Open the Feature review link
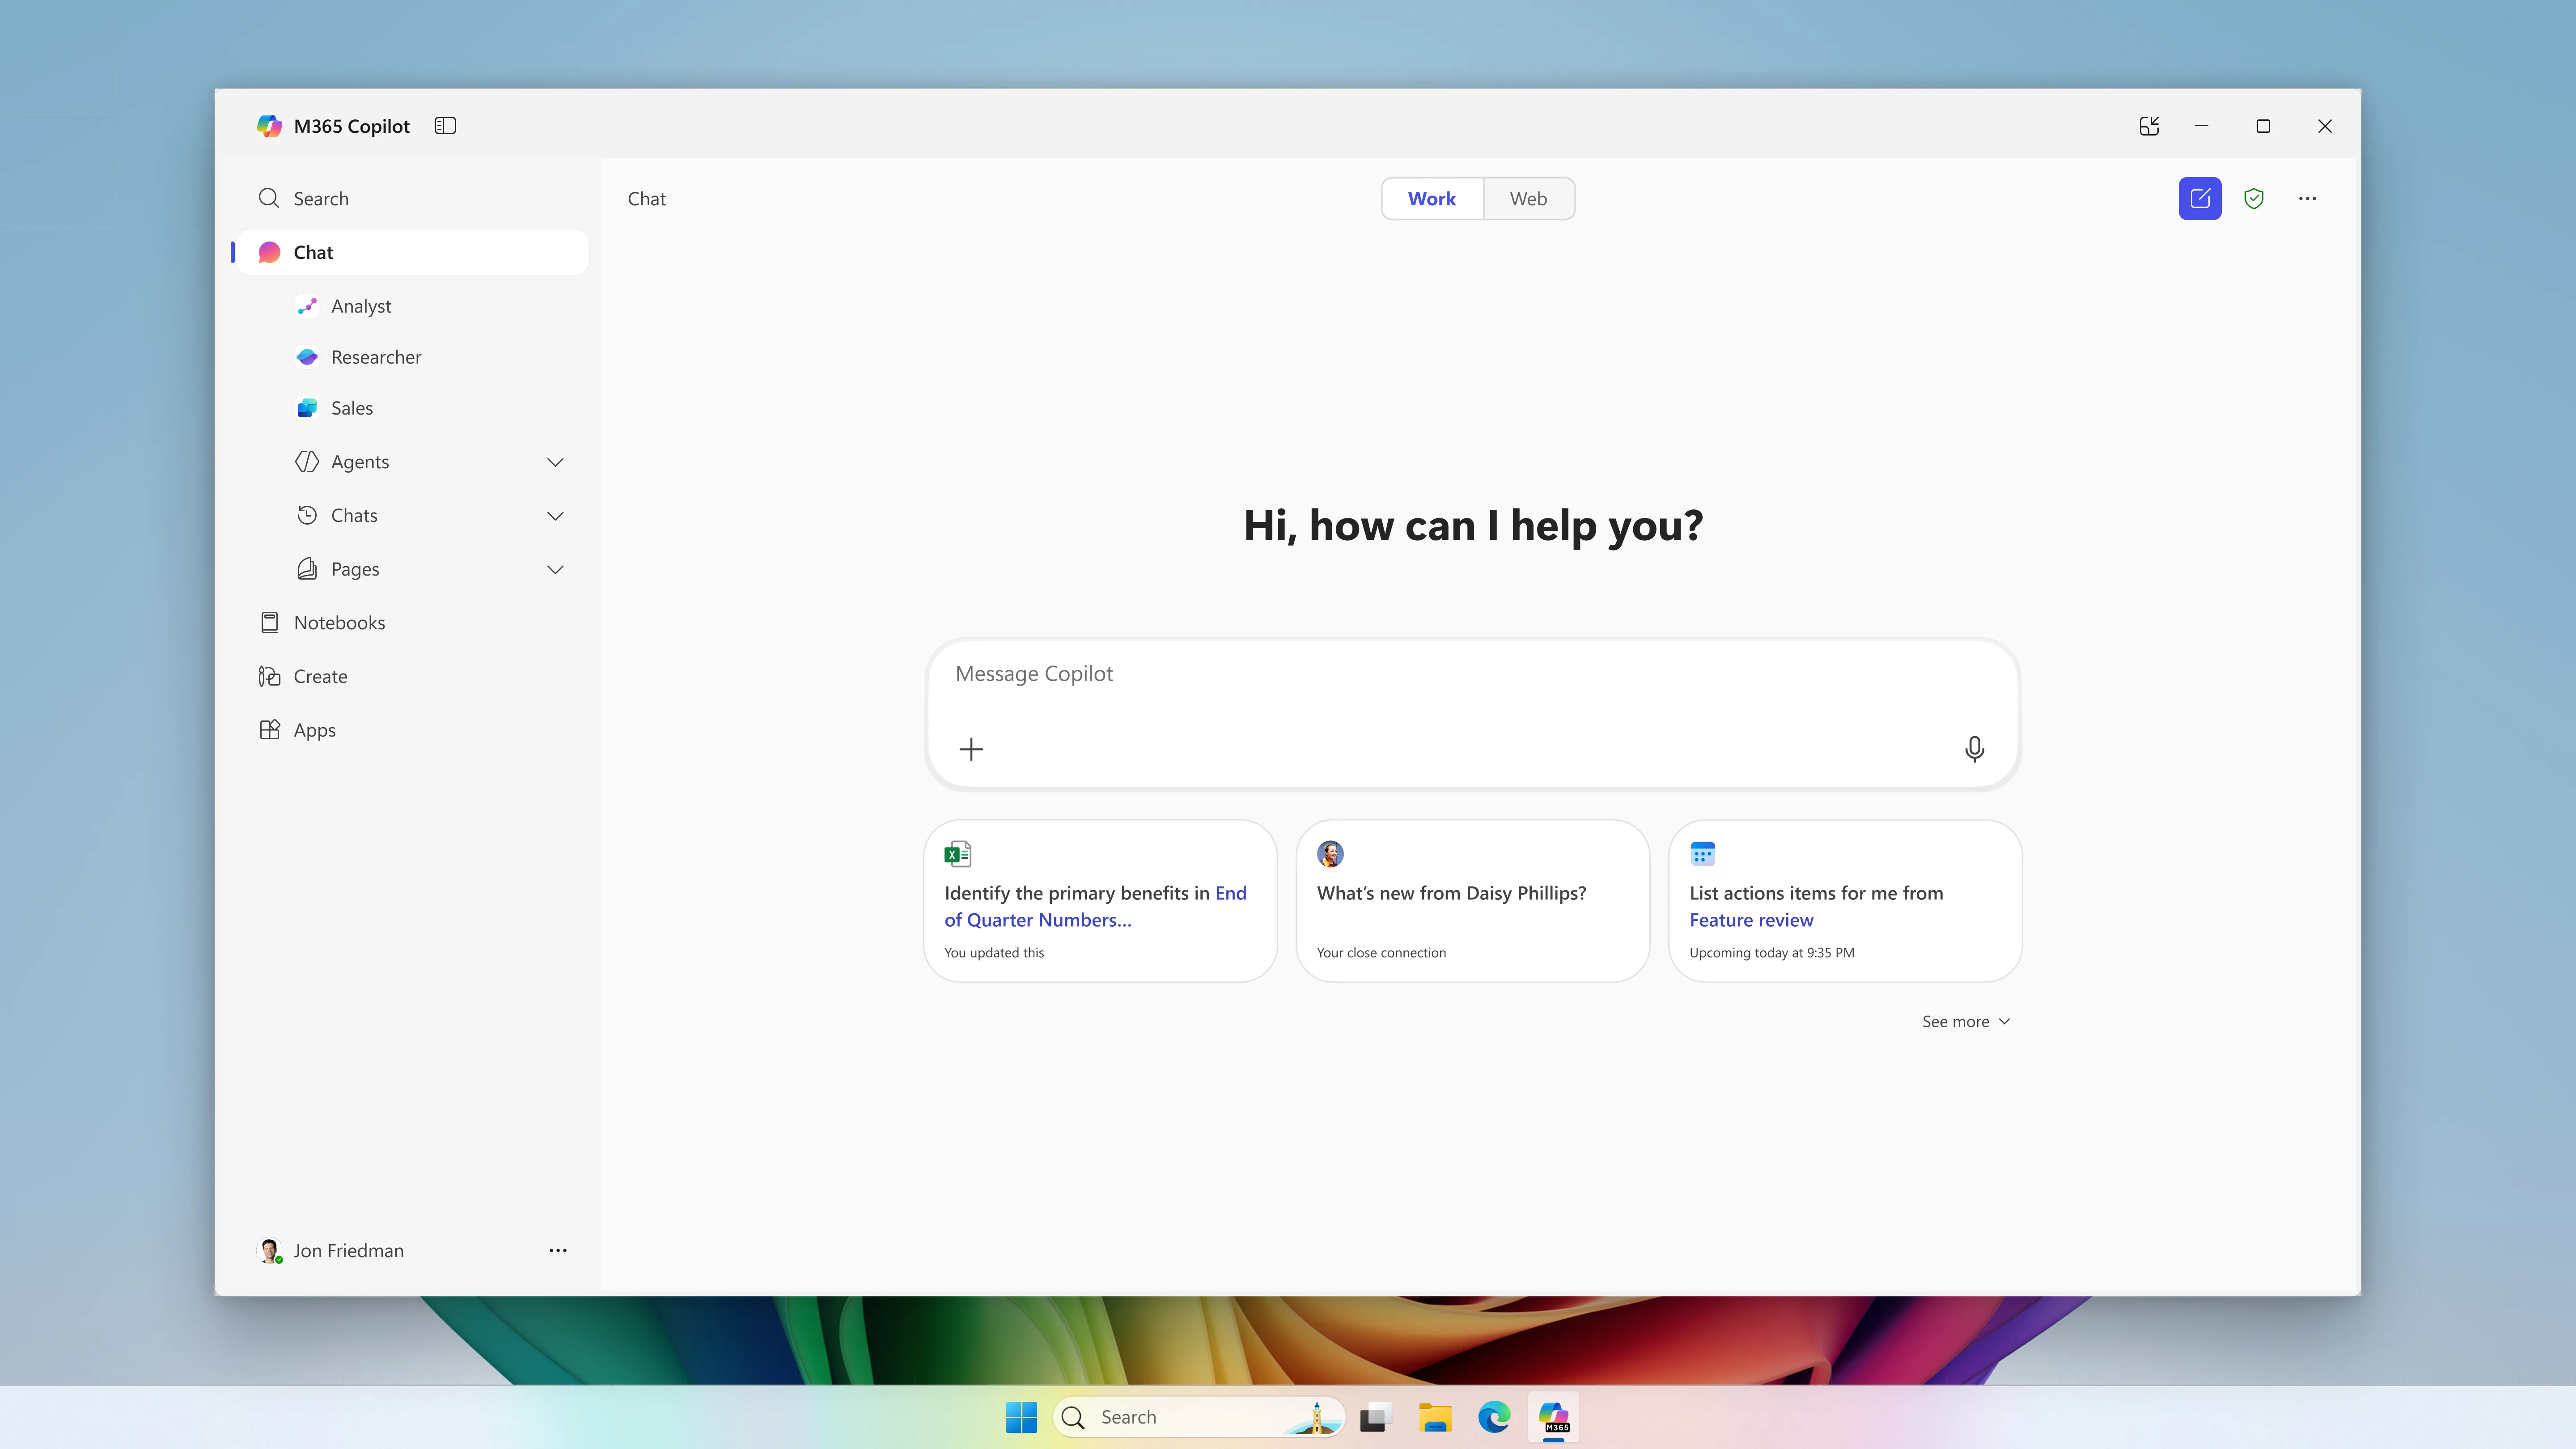The image size is (2576, 1449). point(1751,920)
